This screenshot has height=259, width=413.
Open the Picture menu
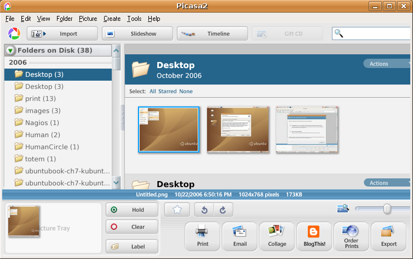88,19
